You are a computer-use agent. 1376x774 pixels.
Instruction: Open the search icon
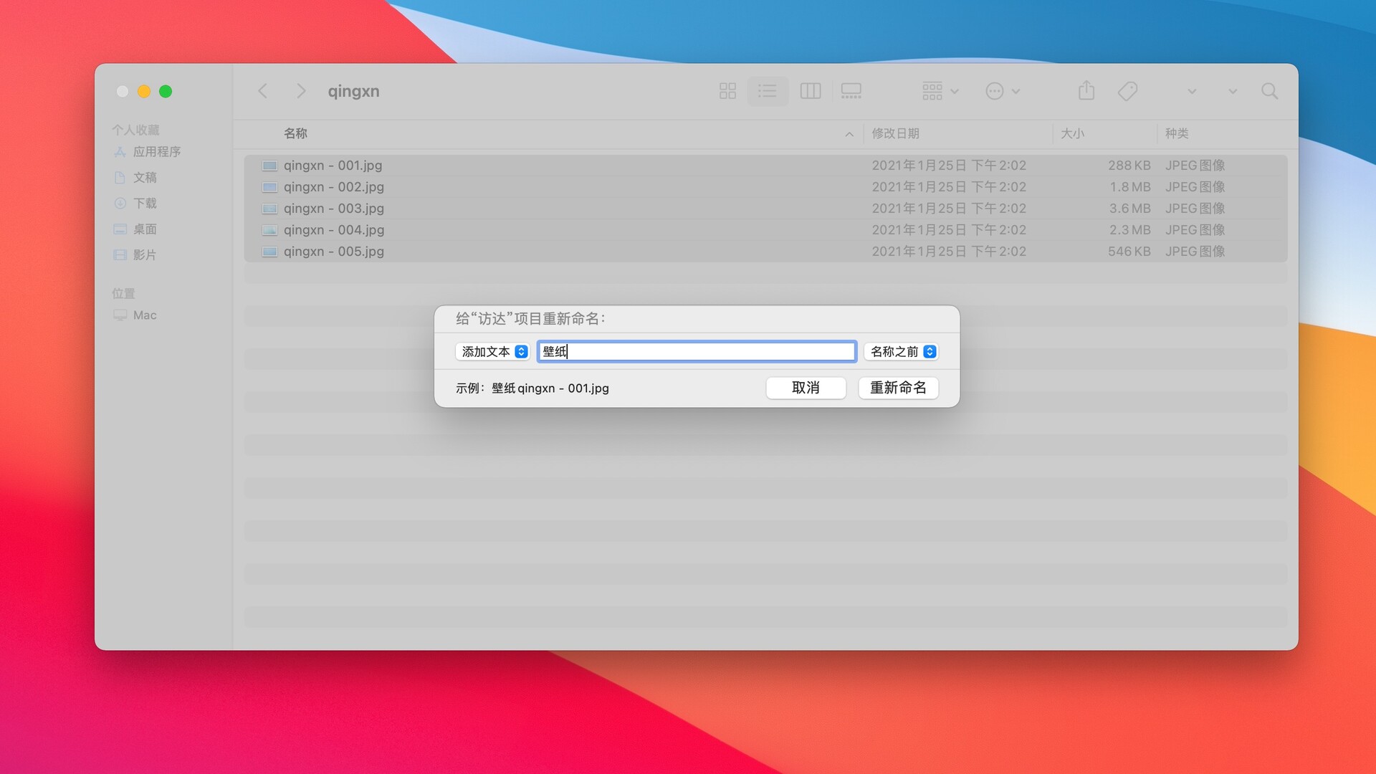1269,92
